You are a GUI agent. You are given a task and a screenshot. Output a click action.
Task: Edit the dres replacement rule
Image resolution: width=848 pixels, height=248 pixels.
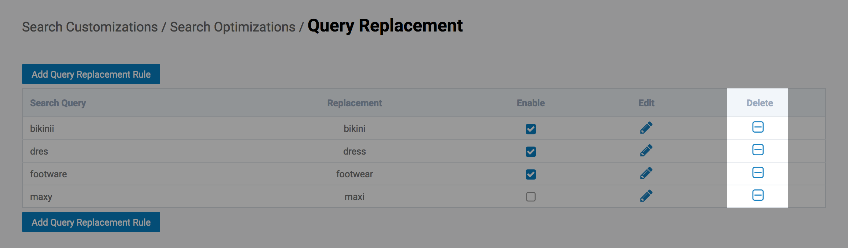tap(646, 151)
